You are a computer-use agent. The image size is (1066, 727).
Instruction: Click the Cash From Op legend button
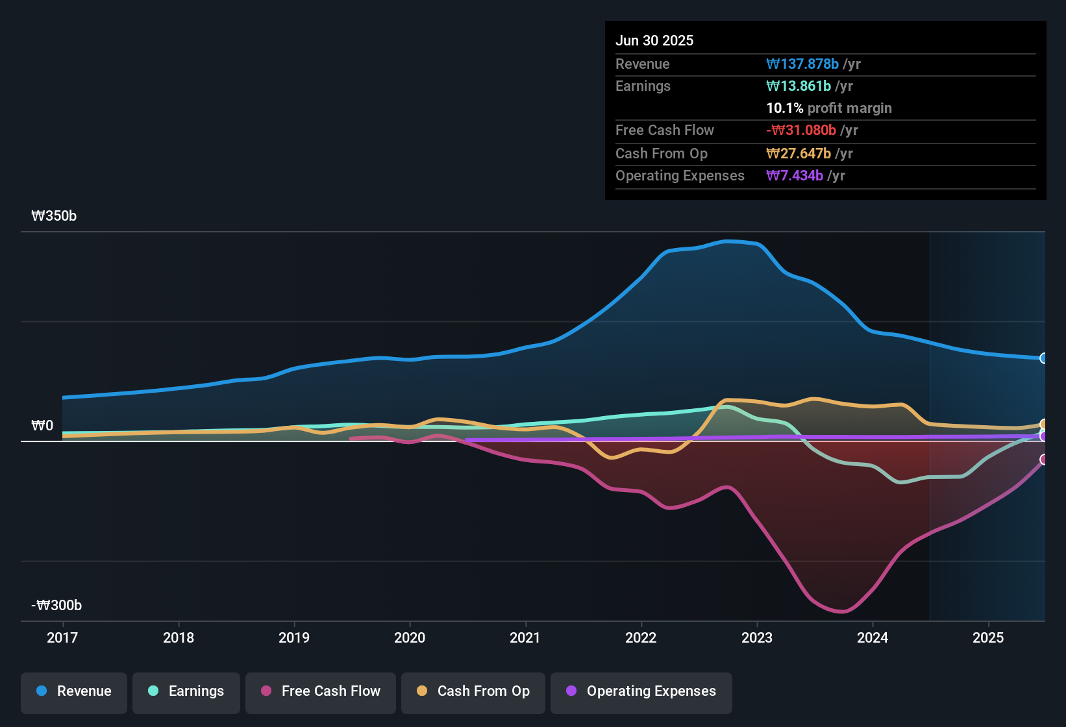473,691
